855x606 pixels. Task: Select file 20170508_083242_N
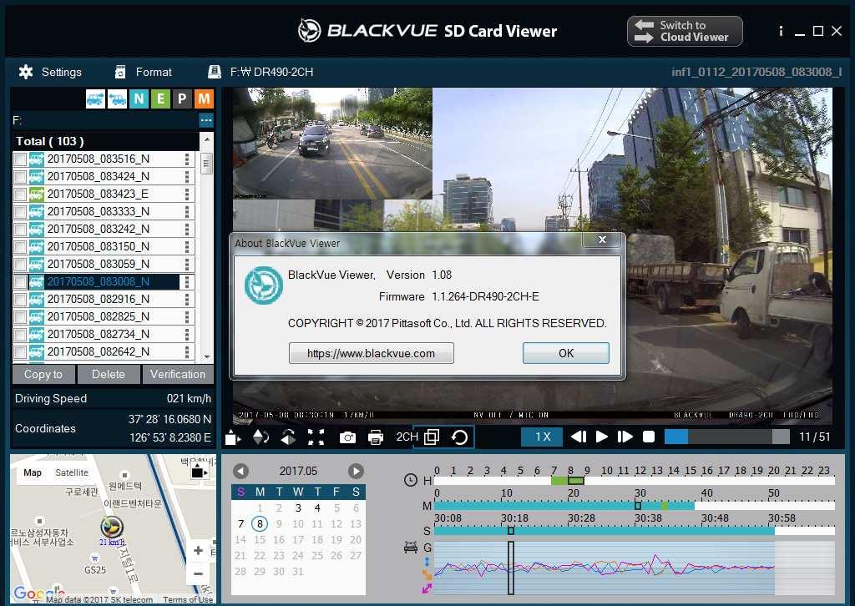pyautogui.click(x=99, y=229)
